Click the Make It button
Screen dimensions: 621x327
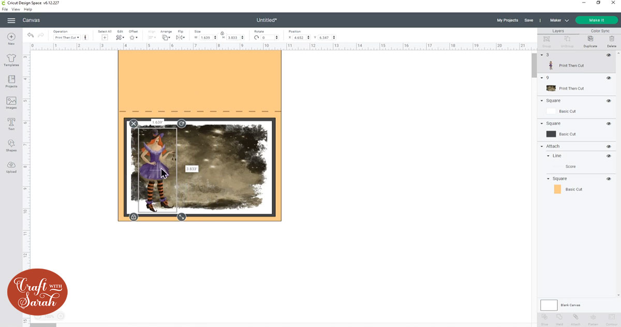[597, 20]
